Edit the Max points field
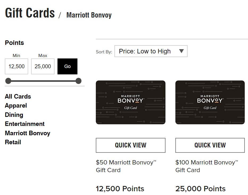This screenshot has height=195, width=248. pyautogui.click(x=43, y=66)
